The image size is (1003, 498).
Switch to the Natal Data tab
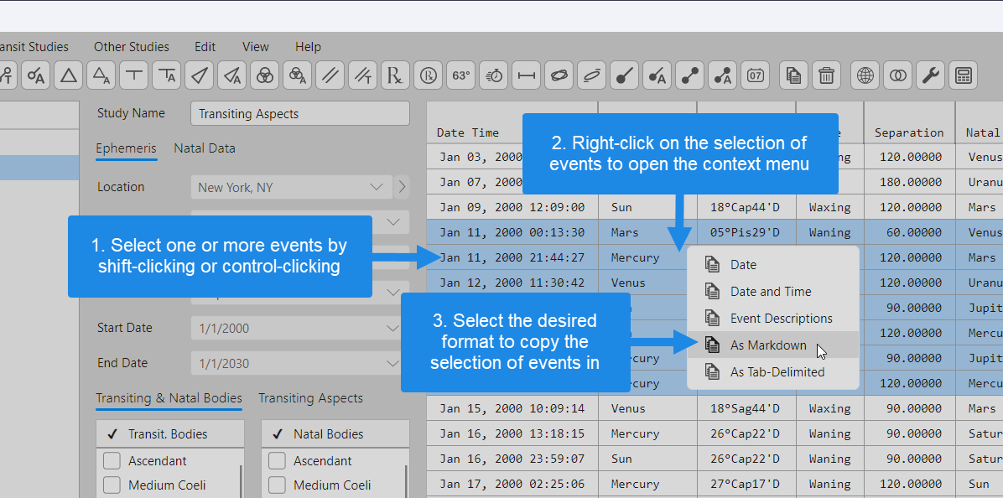point(205,148)
